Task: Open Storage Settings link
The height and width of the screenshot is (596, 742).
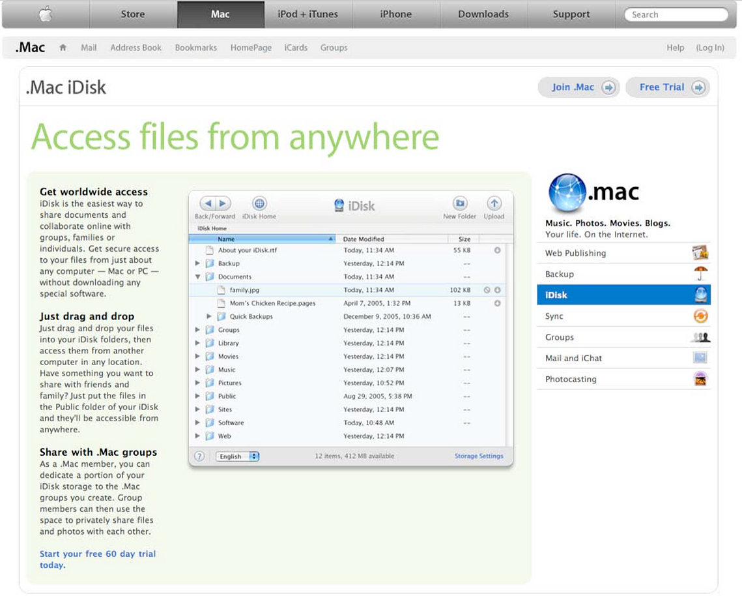Action: click(x=479, y=456)
